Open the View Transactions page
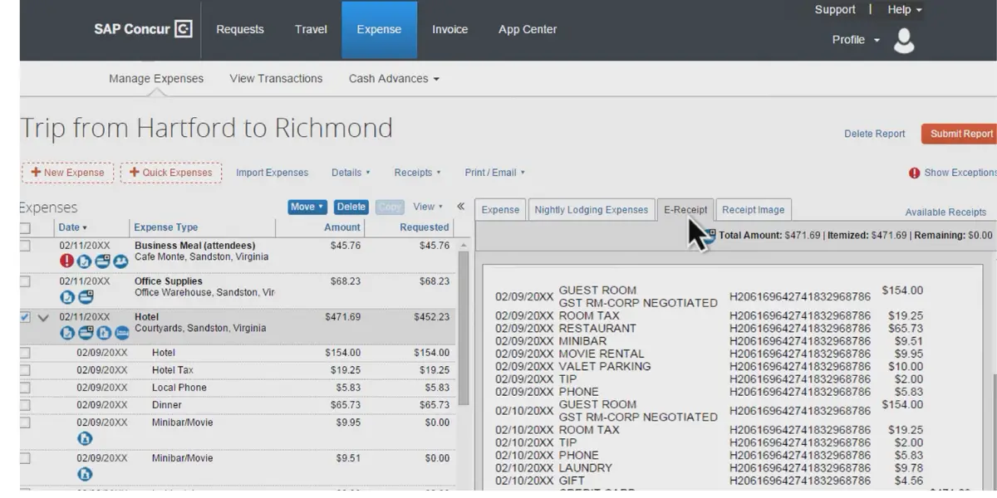This screenshot has width=997, height=498. [x=276, y=79]
